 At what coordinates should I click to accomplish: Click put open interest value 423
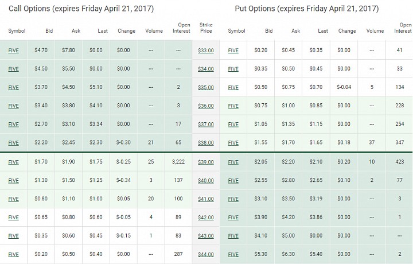coord(400,161)
